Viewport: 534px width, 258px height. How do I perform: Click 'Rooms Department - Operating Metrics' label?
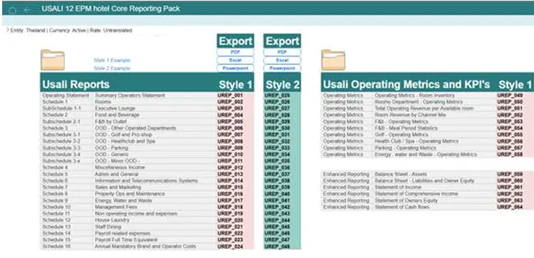419,102
